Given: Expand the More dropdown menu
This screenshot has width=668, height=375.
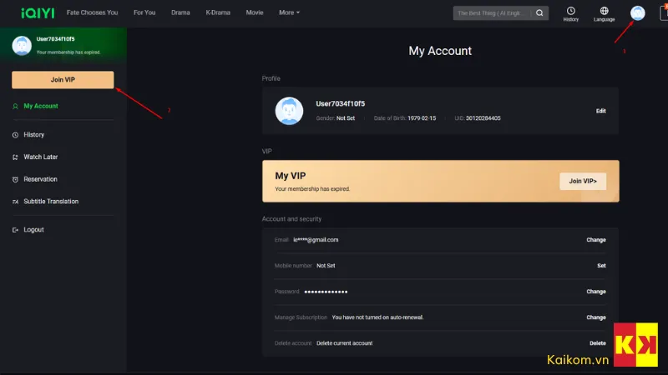Looking at the screenshot, I should pyautogui.click(x=289, y=12).
